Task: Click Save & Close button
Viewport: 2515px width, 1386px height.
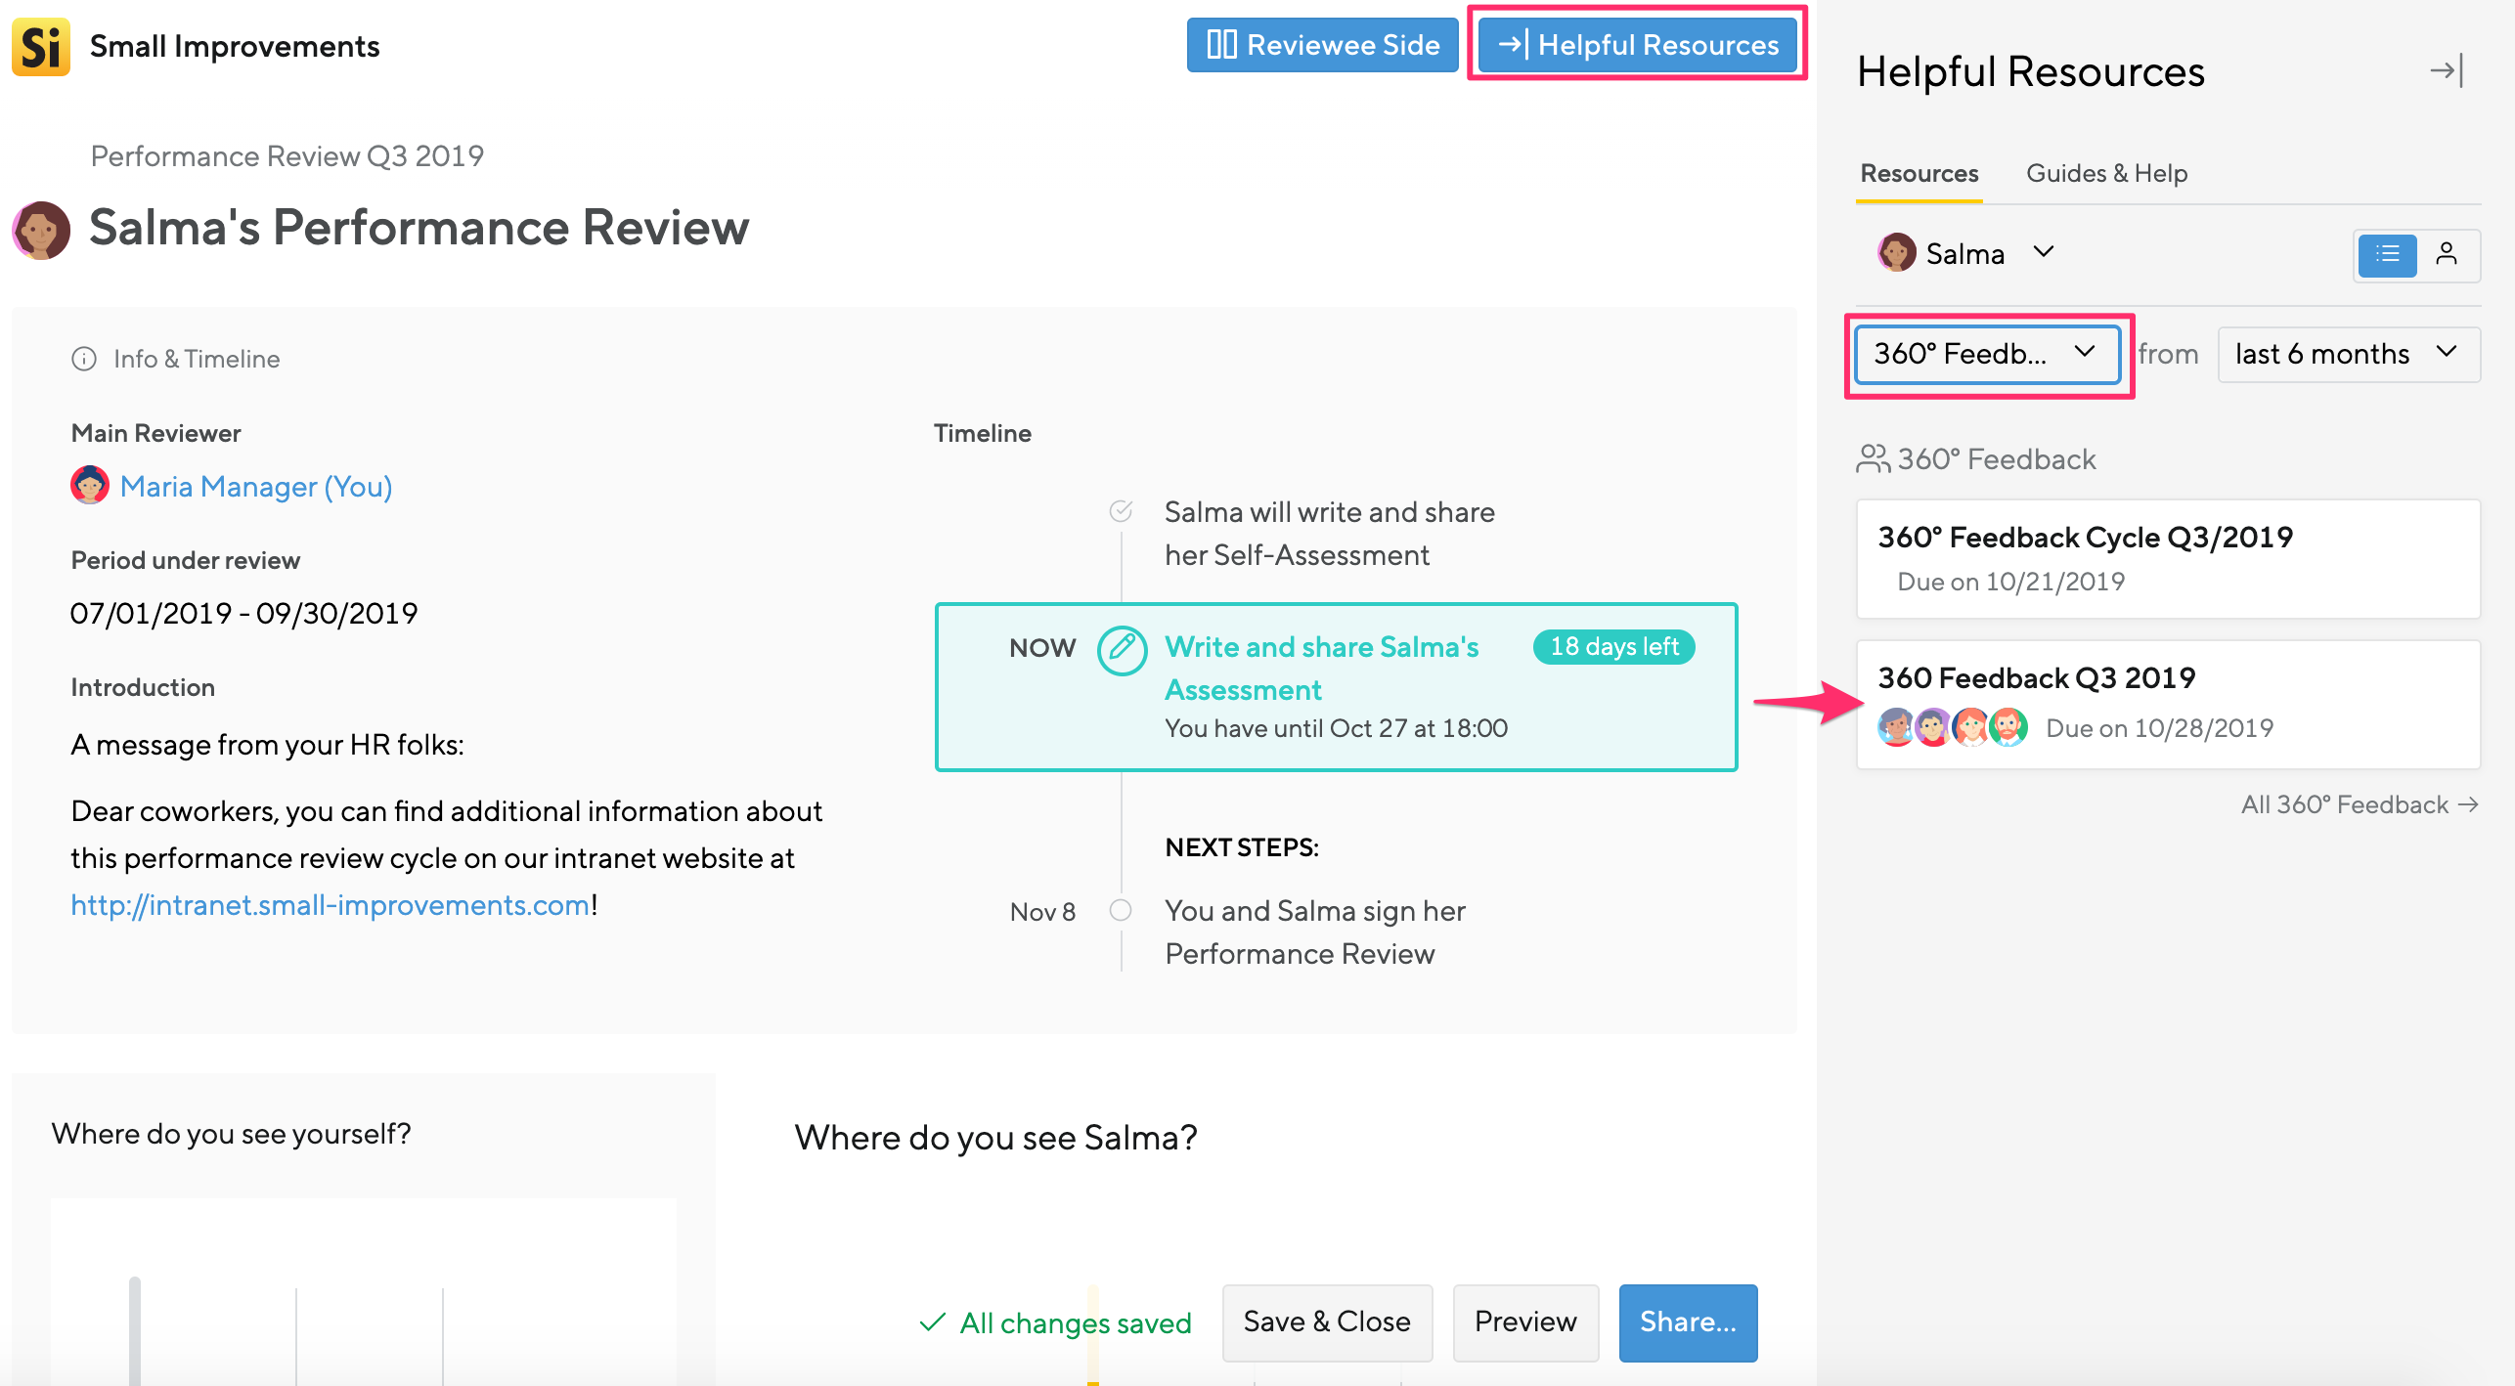Action: pos(1327,1321)
